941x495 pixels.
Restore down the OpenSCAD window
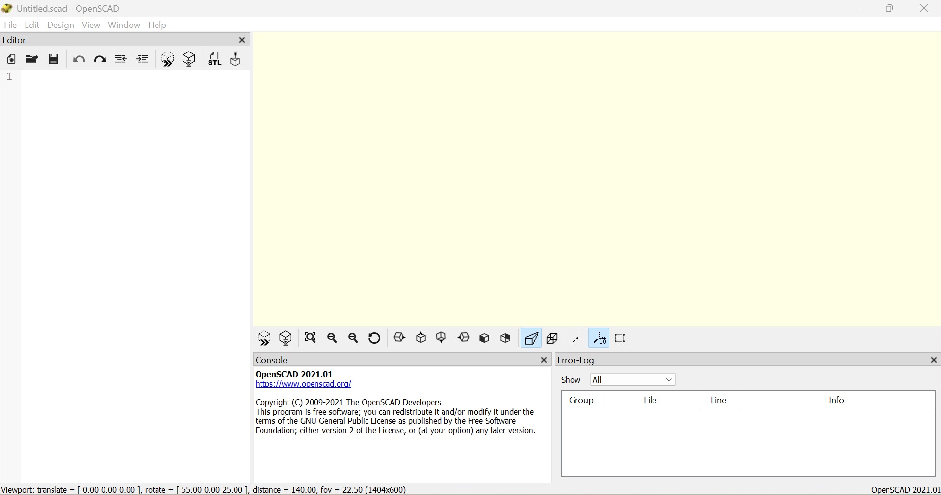(x=890, y=8)
